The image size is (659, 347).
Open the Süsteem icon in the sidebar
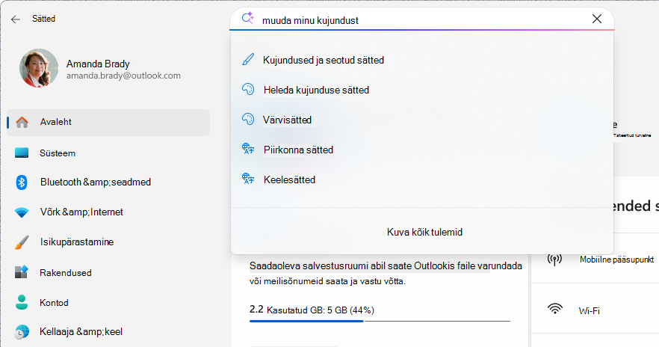(x=22, y=153)
